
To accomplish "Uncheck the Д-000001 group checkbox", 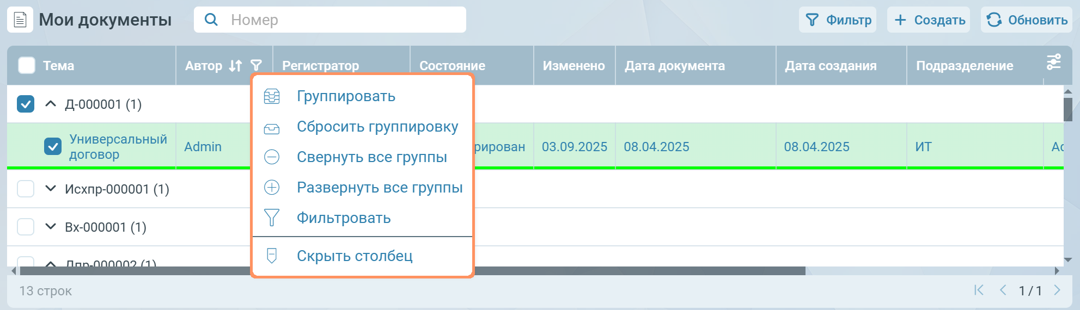I will [x=26, y=104].
